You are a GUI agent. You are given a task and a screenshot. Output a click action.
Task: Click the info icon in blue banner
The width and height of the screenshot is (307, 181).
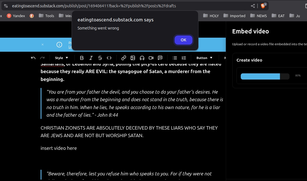pyautogui.click(x=59, y=45)
